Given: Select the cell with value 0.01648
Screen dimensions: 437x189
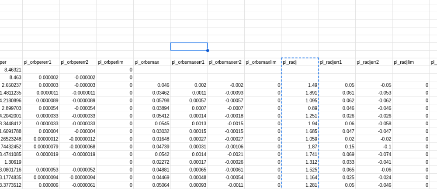Looking at the screenshot, I should [152, 139].
